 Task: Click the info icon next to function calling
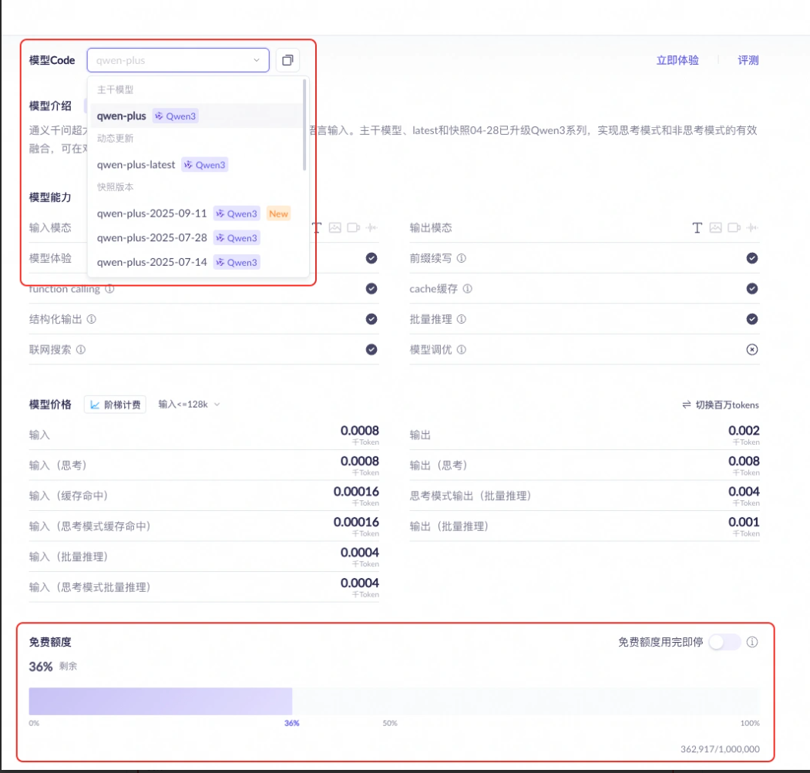109,288
